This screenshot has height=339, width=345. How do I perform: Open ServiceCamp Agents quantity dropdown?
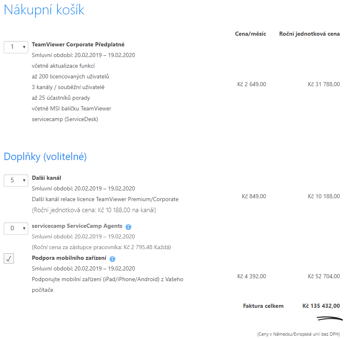coord(16,229)
